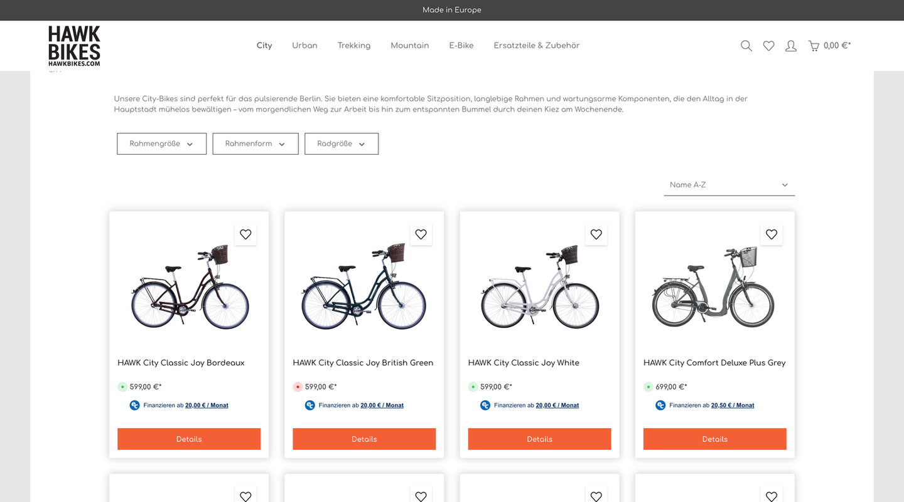The width and height of the screenshot is (904, 502).
Task: Click green availability dot for Classic Joy White
Action: 473,387
